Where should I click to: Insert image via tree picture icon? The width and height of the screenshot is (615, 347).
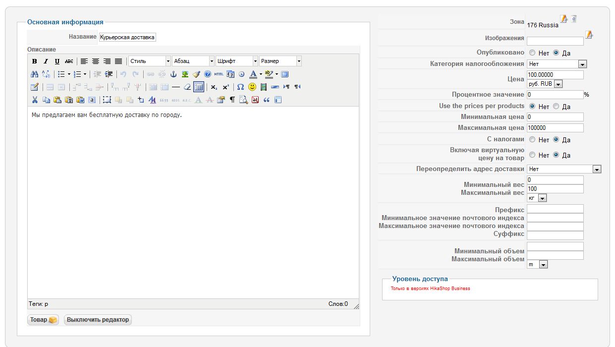pyautogui.click(x=185, y=74)
